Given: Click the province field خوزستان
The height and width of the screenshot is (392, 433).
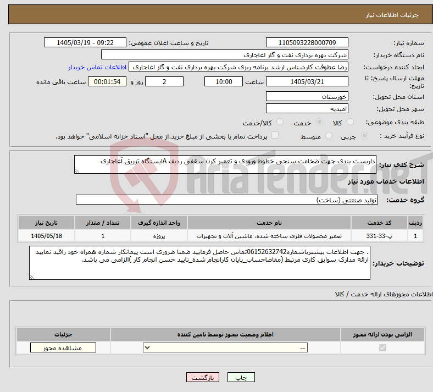Looking at the screenshot, I should [x=307, y=96].
